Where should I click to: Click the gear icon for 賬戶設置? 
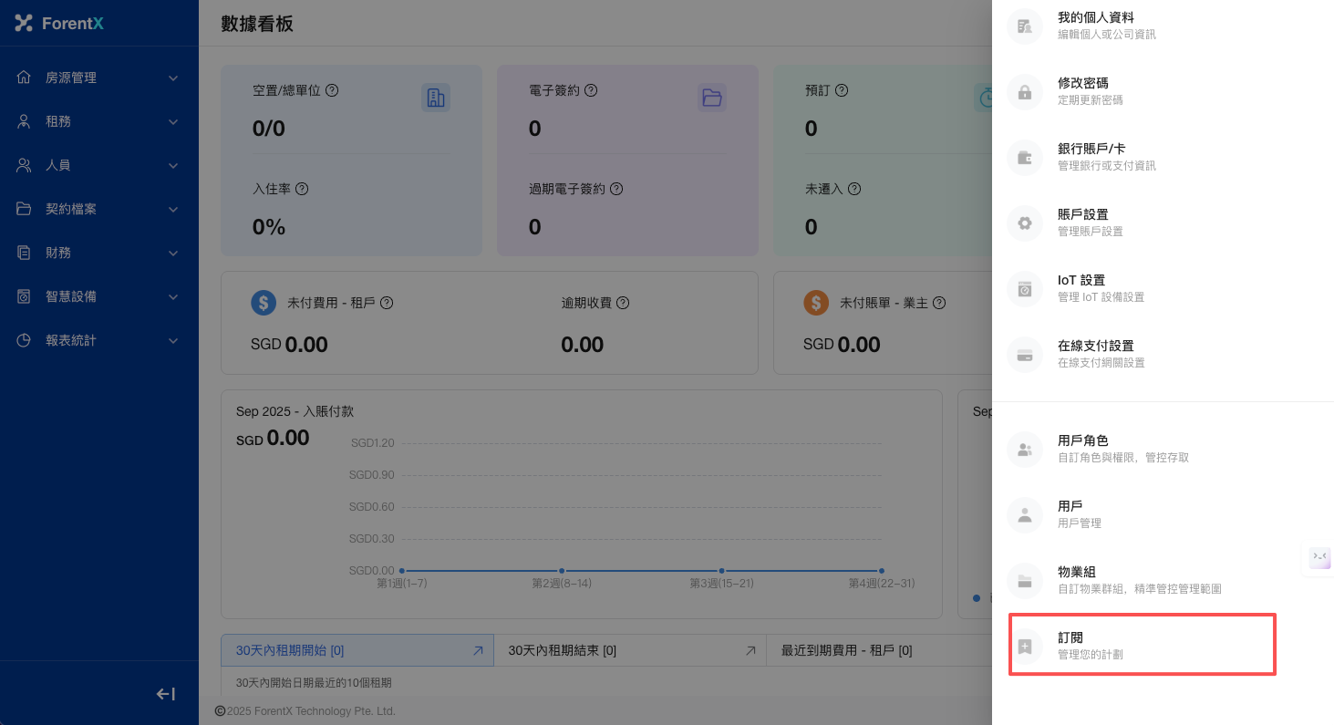tap(1024, 223)
